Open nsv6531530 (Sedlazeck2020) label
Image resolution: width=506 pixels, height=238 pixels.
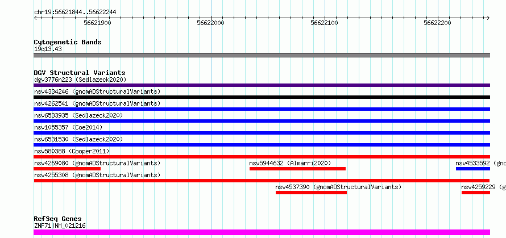pos(78,139)
